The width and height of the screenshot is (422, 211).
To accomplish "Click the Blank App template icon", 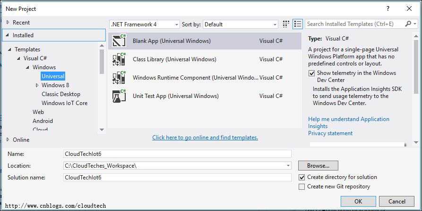I will 119,41.
